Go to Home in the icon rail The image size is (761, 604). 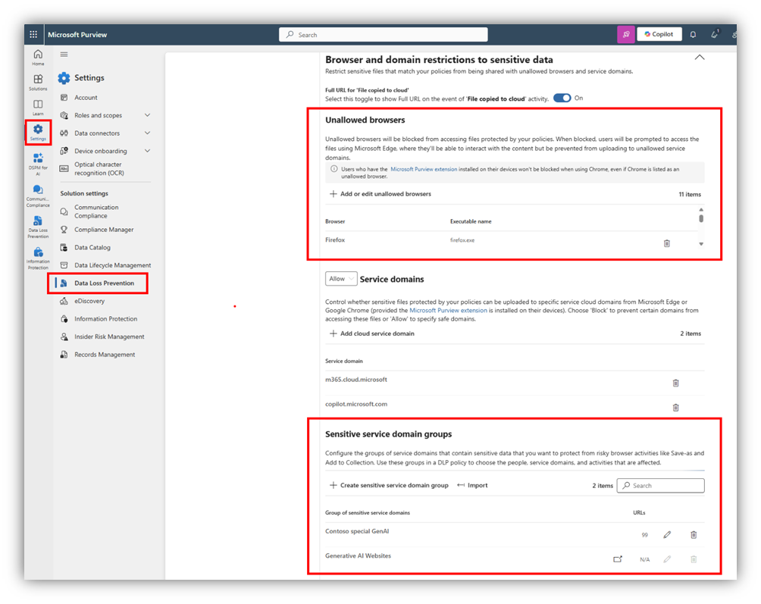[38, 58]
